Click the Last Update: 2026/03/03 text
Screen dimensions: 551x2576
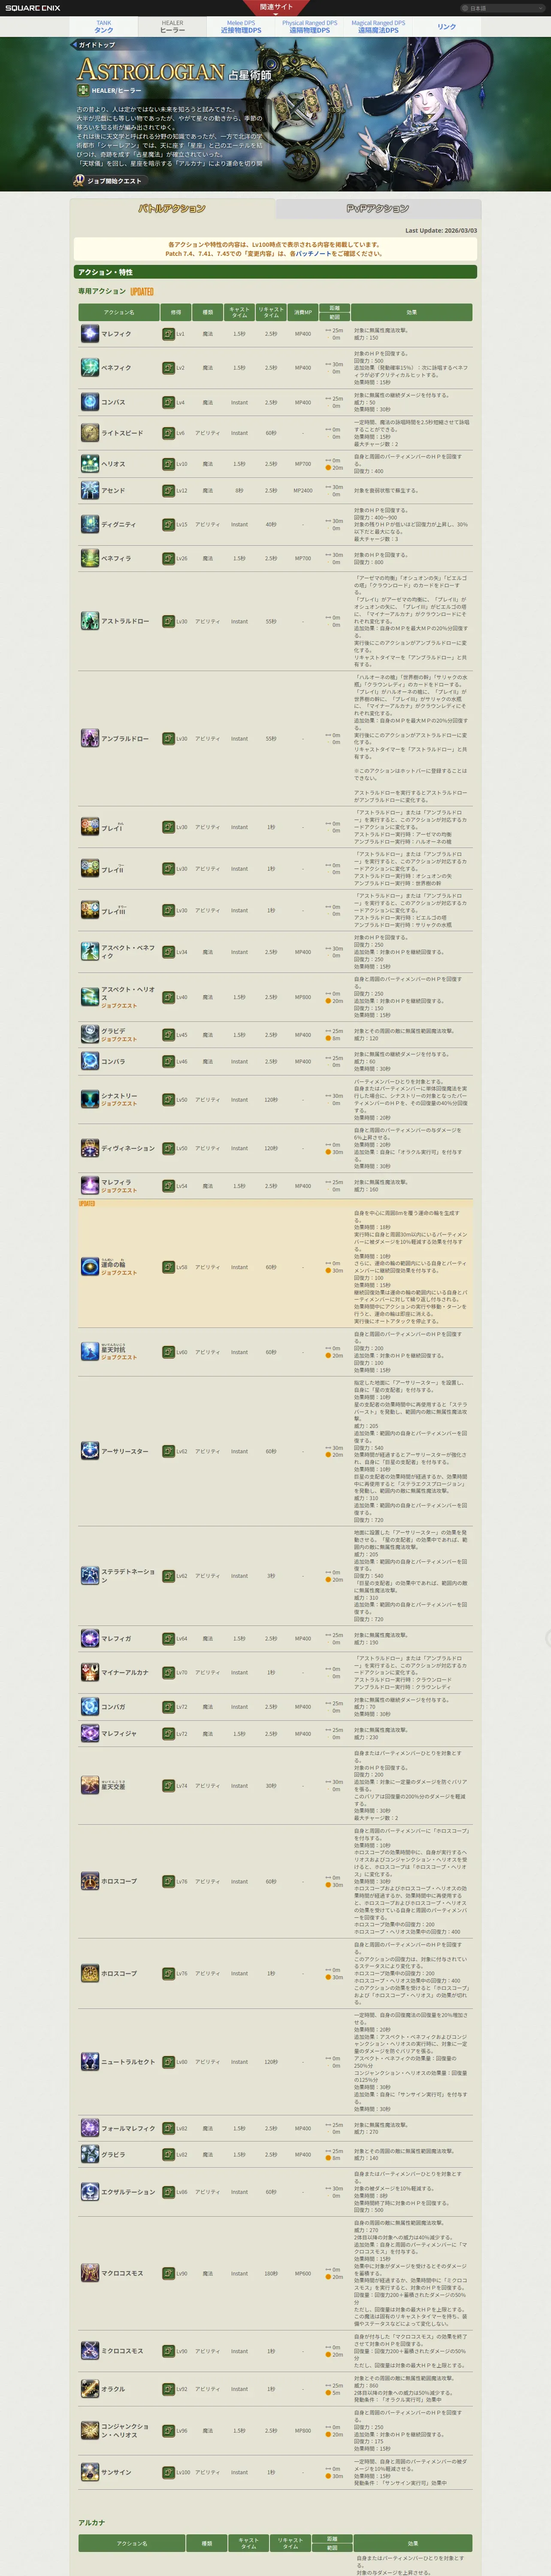coord(441,231)
